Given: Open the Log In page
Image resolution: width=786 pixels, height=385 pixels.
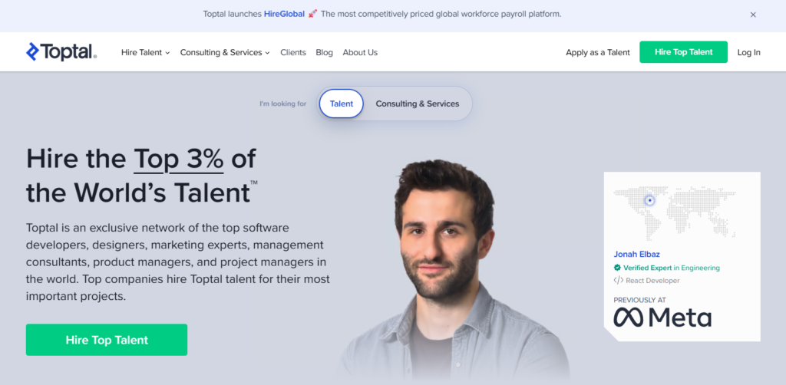Looking at the screenshot, I should pos(748,53).
